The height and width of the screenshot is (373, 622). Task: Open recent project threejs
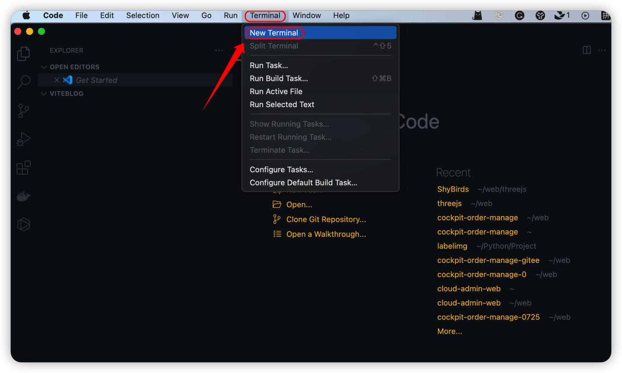(449, 203)
